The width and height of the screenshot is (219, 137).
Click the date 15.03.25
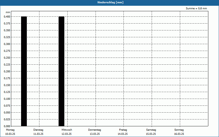151,134
